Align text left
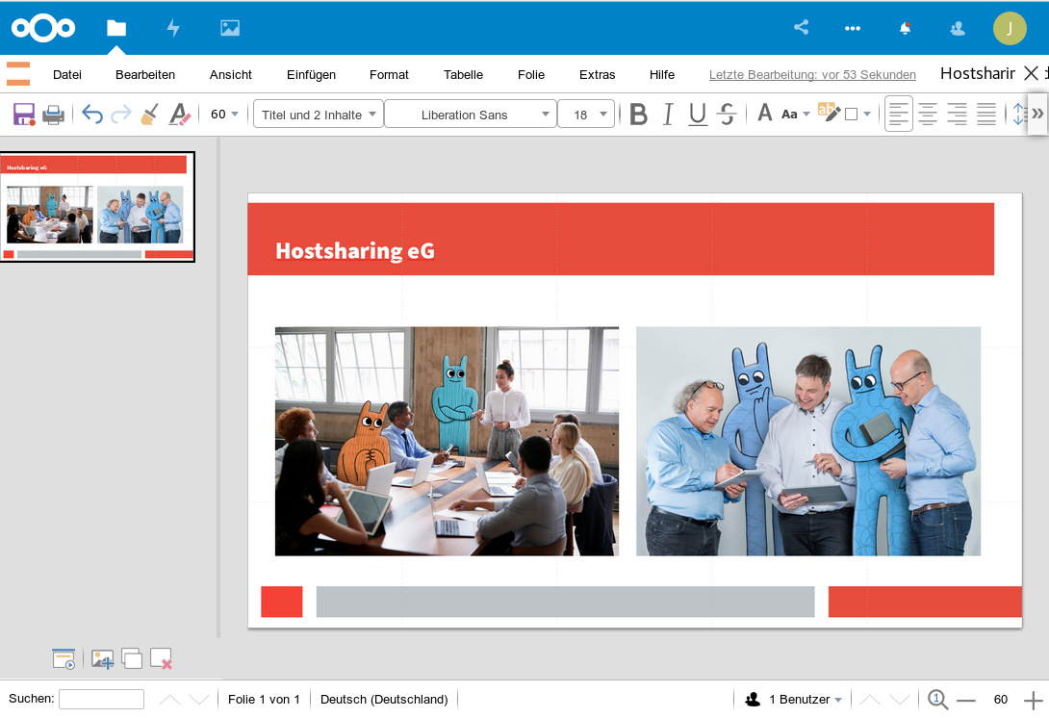Viewport: 1049px width, 718px height. click(x=899, y=114)
